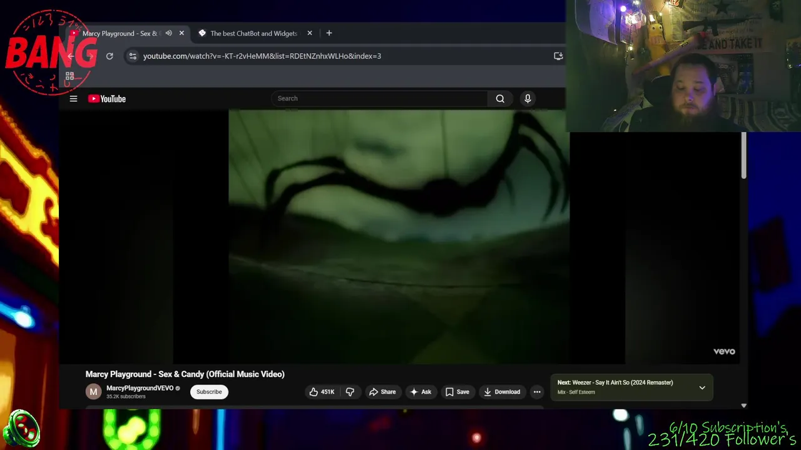Viewport: 801px width, 450px height.
Task: Share the video
Action: pos(382,392)
